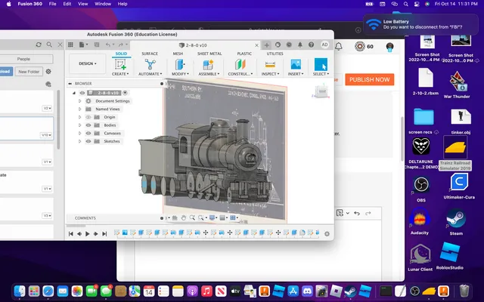Search in the data panel
Image resolution: width=484 pixels, height=302 pixels.
point(49,45)
